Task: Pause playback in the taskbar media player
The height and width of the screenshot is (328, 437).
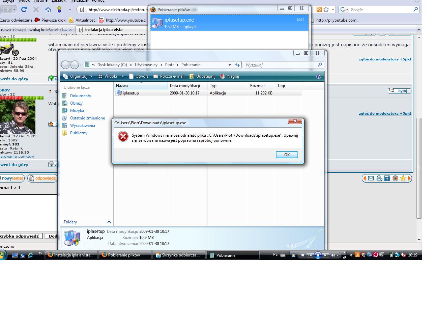Action: [318, 255]
